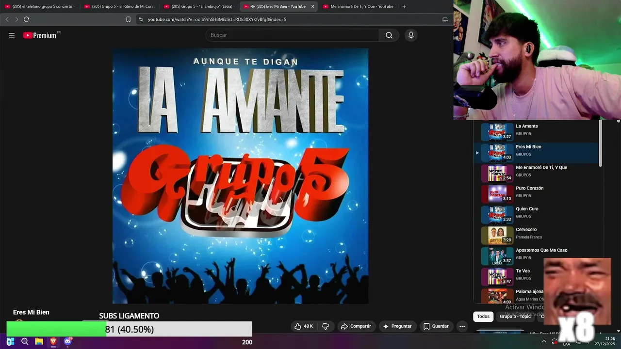Screen dimensions: 621x349
Task: Open Discord from the taskbar
Action: 67,342
